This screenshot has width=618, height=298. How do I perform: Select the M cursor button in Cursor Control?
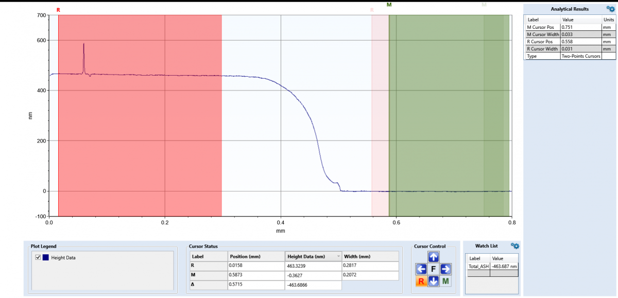pyautogui.click(x=446, y=281)
